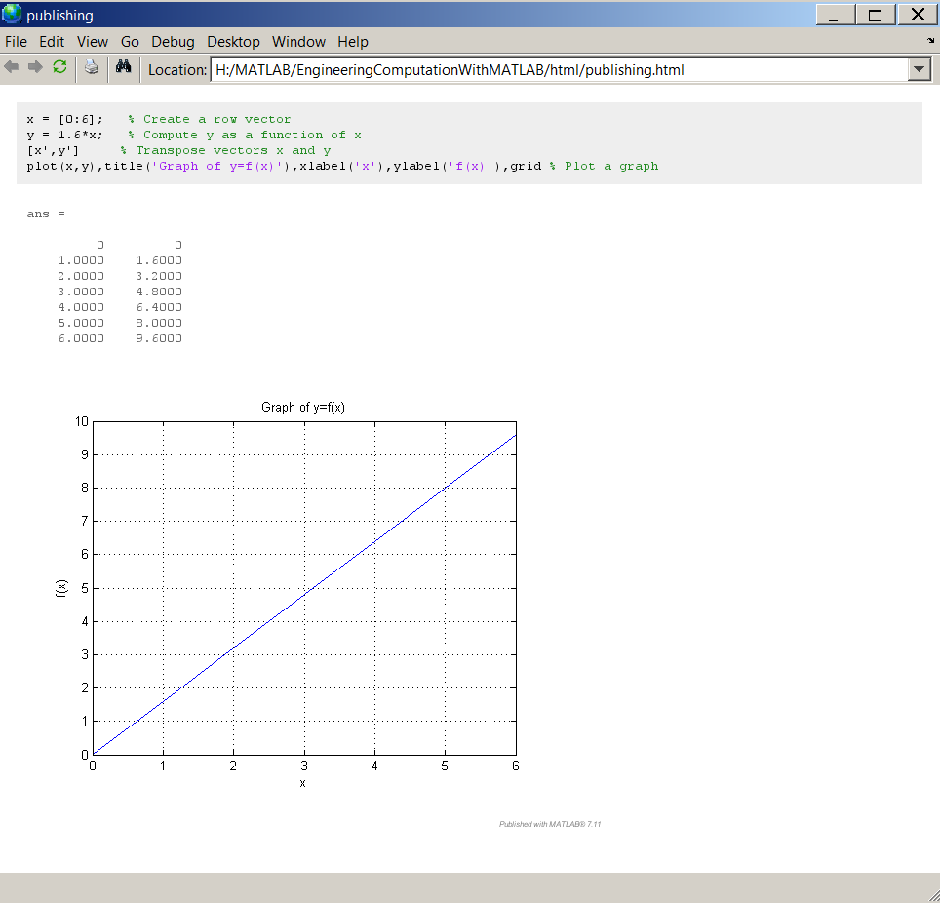The height and width of the screenshot is (903, 940).
Task: Open the Window menu
Action: pyautogui.click(x=298, y=42)
